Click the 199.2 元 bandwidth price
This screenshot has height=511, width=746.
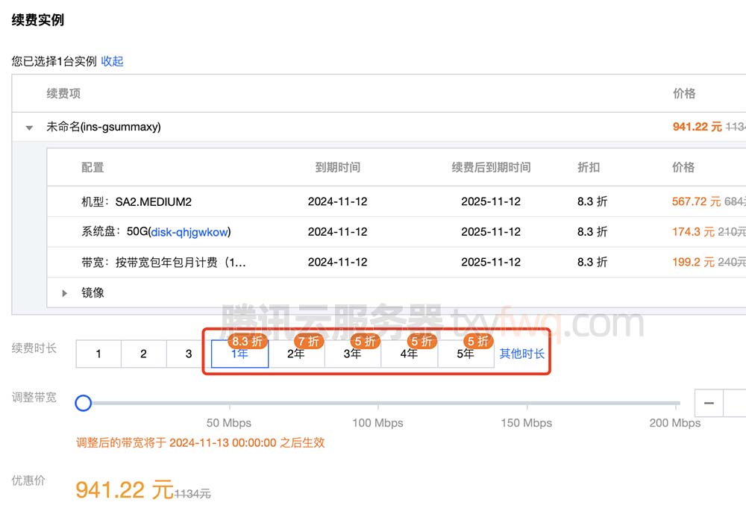pos(693,262)
